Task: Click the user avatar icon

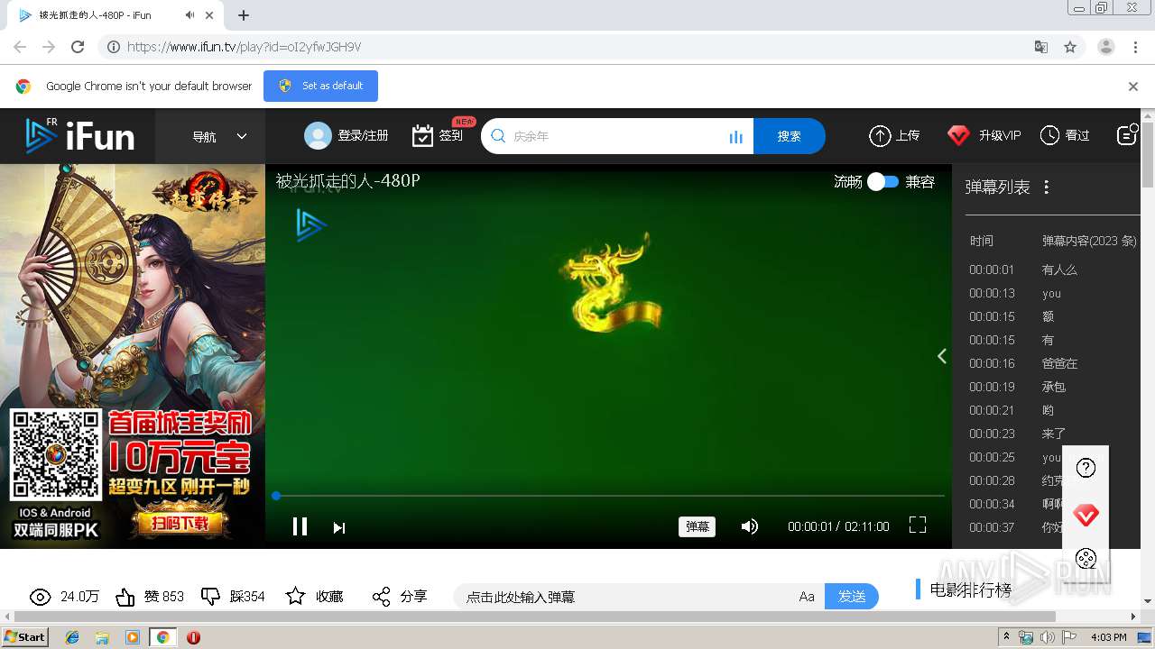Action: (x=318, y=135)
